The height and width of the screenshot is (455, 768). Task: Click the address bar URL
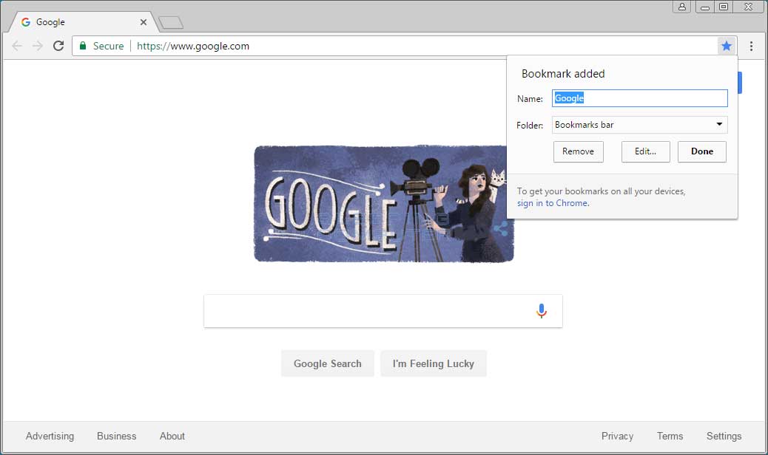[193, 46]
